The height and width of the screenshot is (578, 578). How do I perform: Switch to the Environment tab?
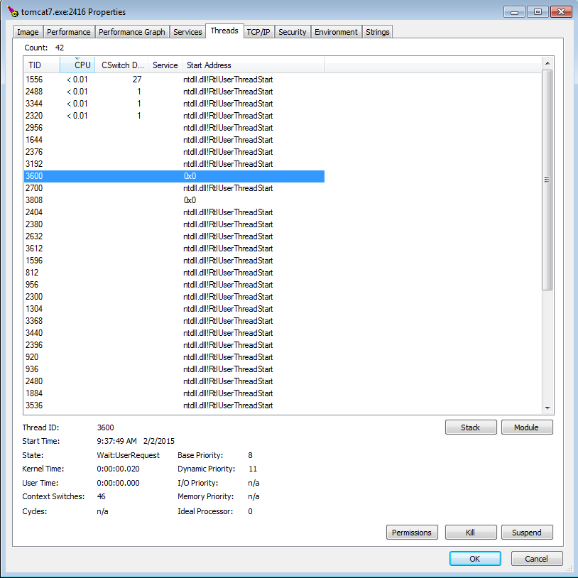[336, 32]
